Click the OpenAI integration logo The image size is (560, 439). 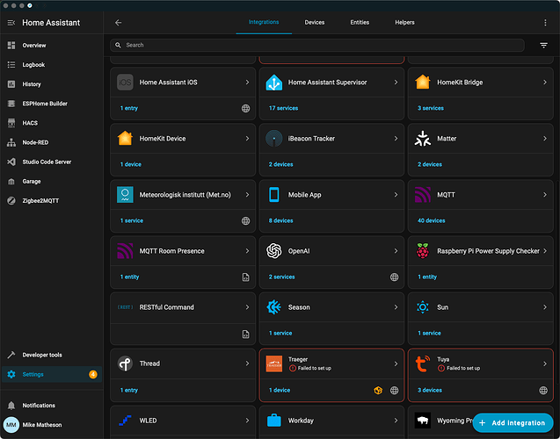[x=273, y=251]
